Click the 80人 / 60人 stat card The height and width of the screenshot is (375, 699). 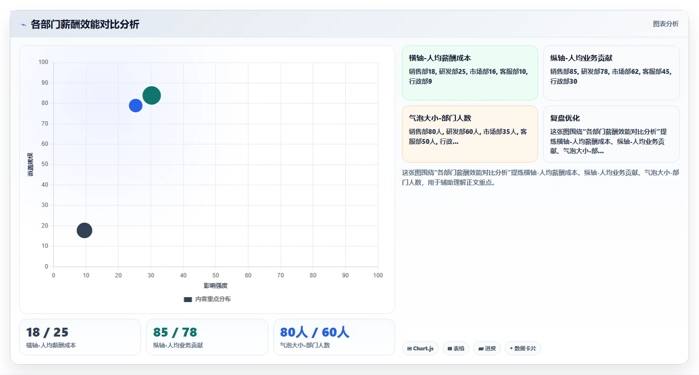point(334,337)
